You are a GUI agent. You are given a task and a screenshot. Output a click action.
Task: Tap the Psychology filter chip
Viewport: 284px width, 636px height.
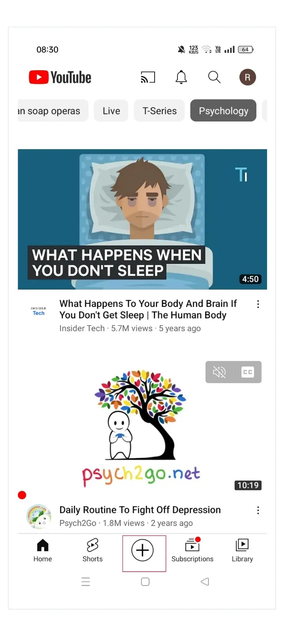[x=224, y=111]
